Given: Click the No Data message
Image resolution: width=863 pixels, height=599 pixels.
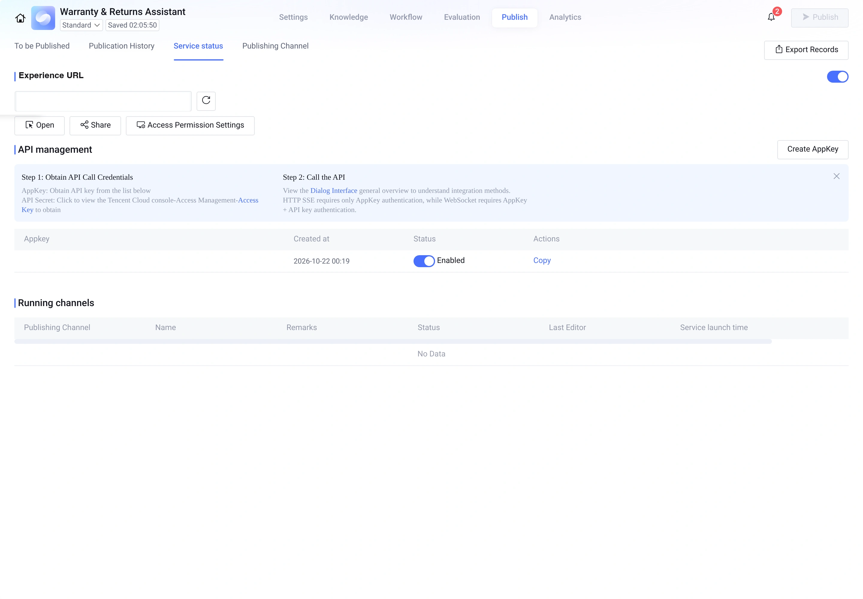Looking at the screenshot, I should (431, 354).
